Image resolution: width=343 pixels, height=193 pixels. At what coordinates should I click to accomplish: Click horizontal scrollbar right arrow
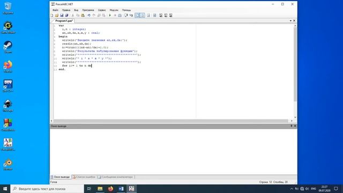pyautogui.click(x=292, y=121)
